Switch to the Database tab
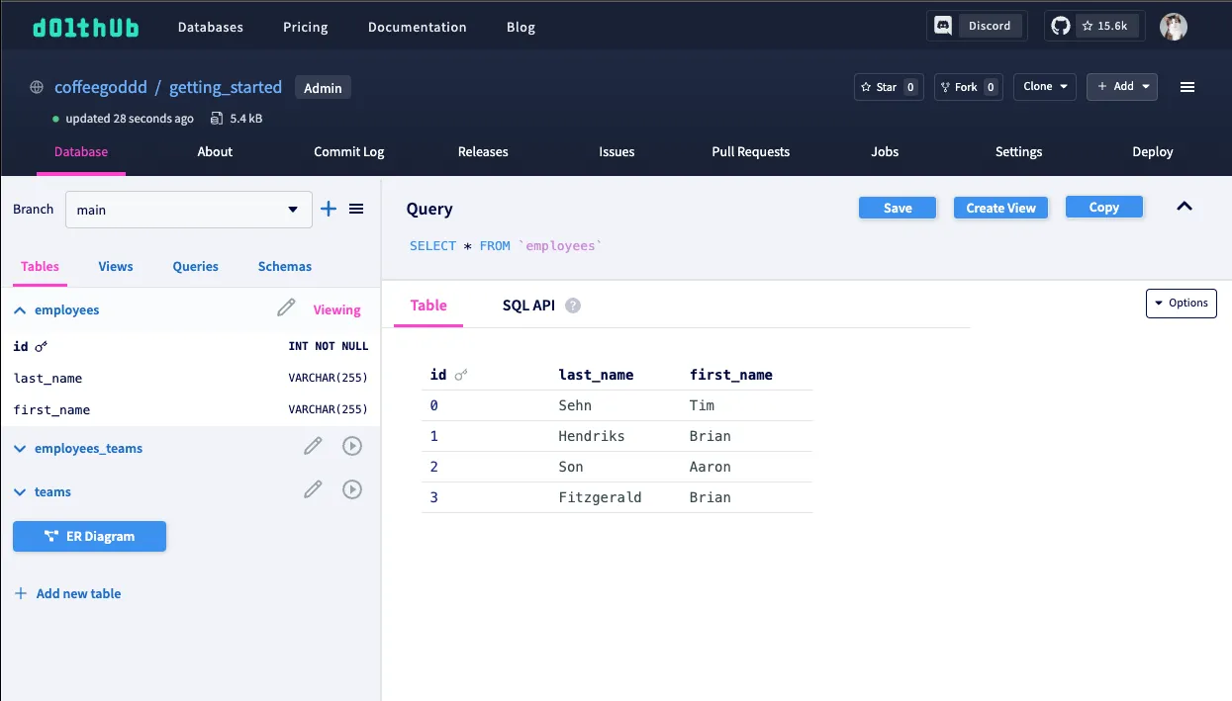The width and height of the screenshot is (1232, 701). click(x=81, y=152)
